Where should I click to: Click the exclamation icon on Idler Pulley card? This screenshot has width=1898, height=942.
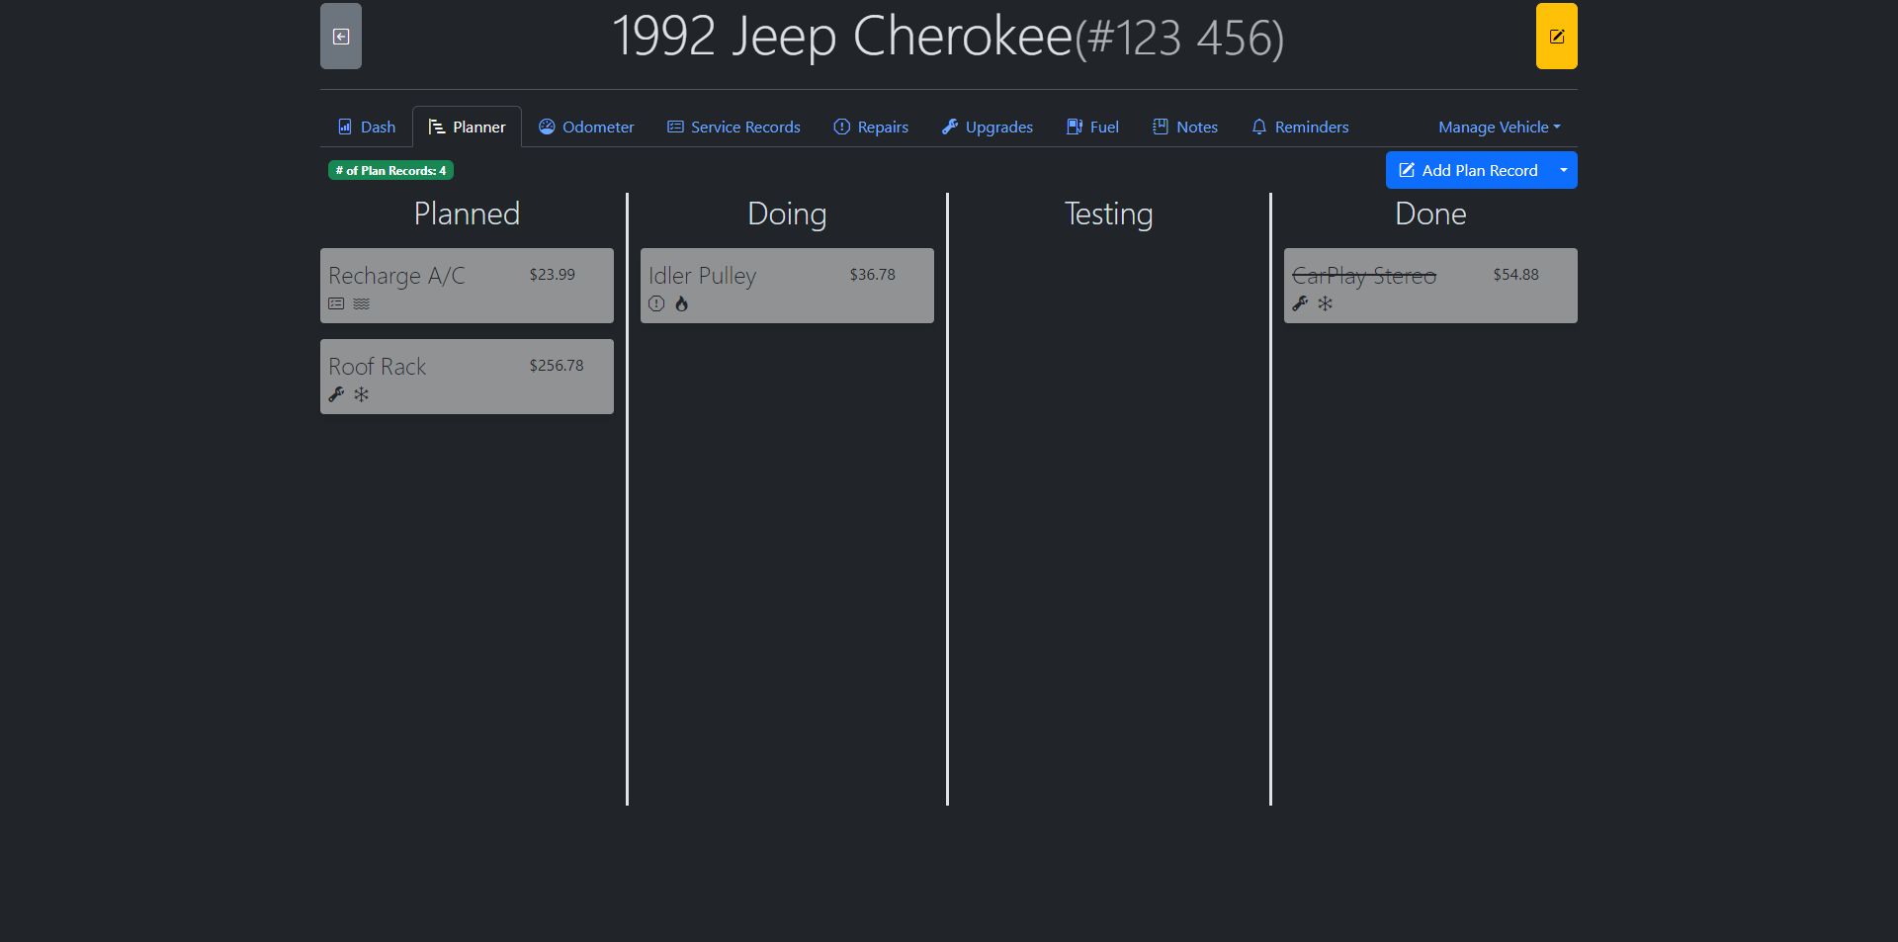[x=656, y=303]
